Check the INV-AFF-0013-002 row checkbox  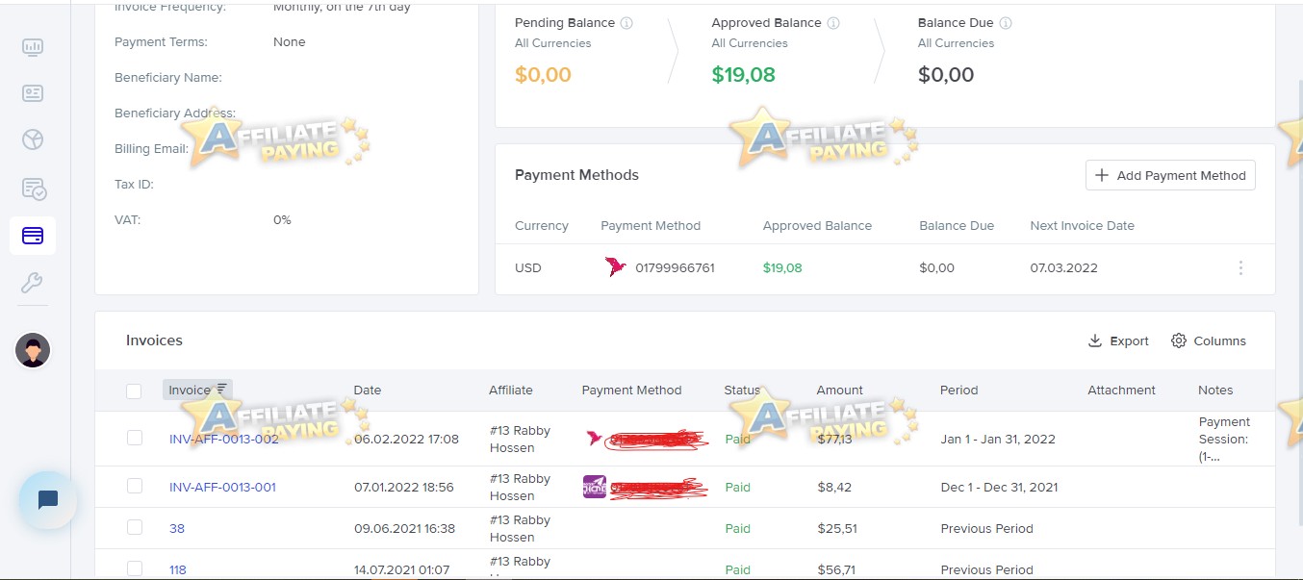[134, 438]
